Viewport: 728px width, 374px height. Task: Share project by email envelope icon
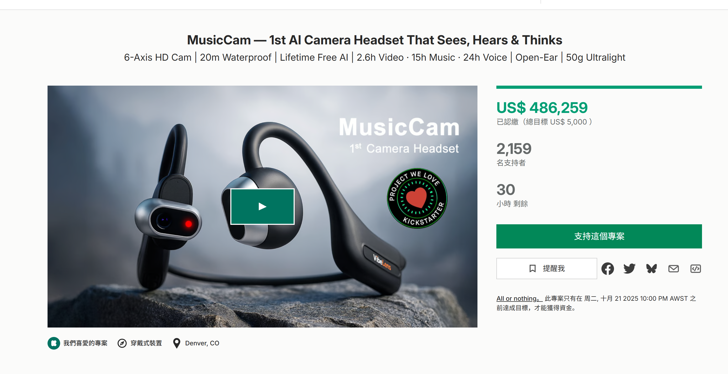[673, 269]
